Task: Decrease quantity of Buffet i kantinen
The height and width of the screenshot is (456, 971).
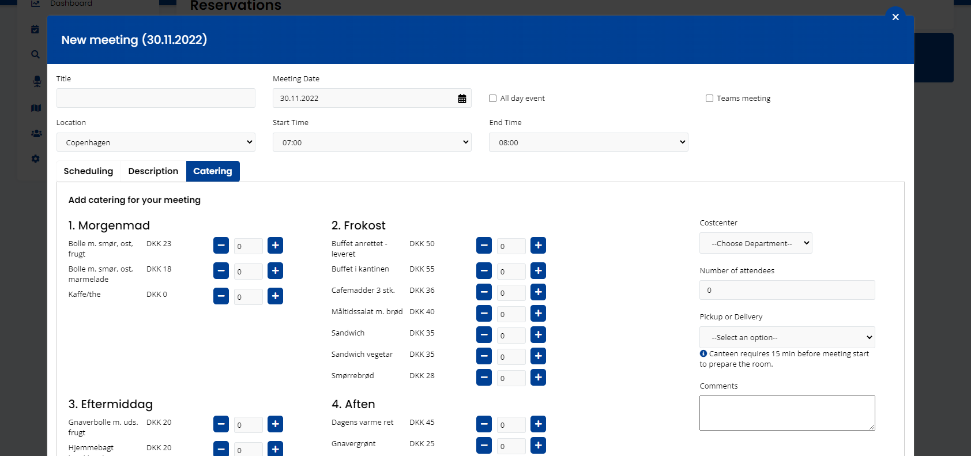Action: click(x=484, y=271)
